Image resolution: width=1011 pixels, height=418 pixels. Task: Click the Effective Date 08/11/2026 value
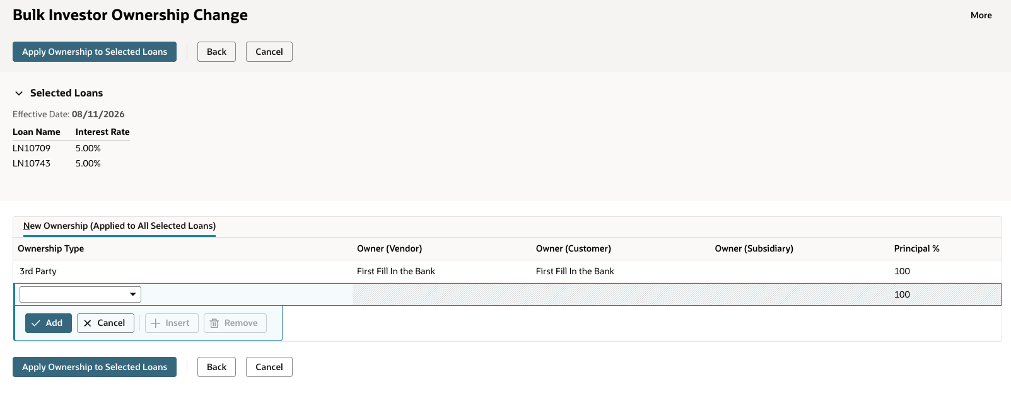click(x=98, y=114)
